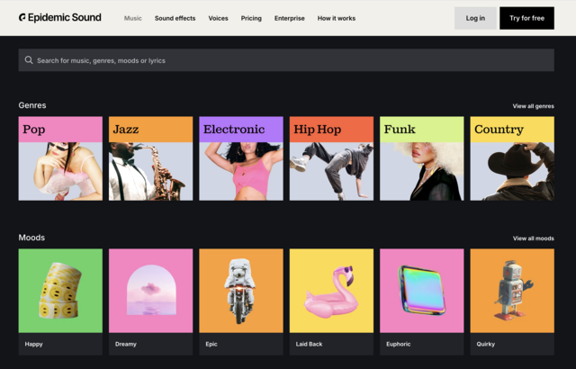Open the Electronic genre card
576x369 pixels.
[241, 158]
